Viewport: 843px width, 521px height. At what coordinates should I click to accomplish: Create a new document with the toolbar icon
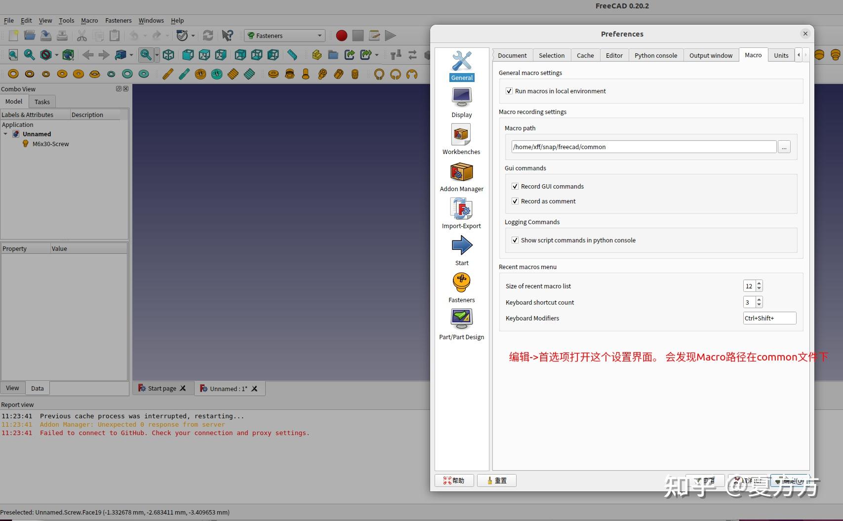(x=13, y=36)
